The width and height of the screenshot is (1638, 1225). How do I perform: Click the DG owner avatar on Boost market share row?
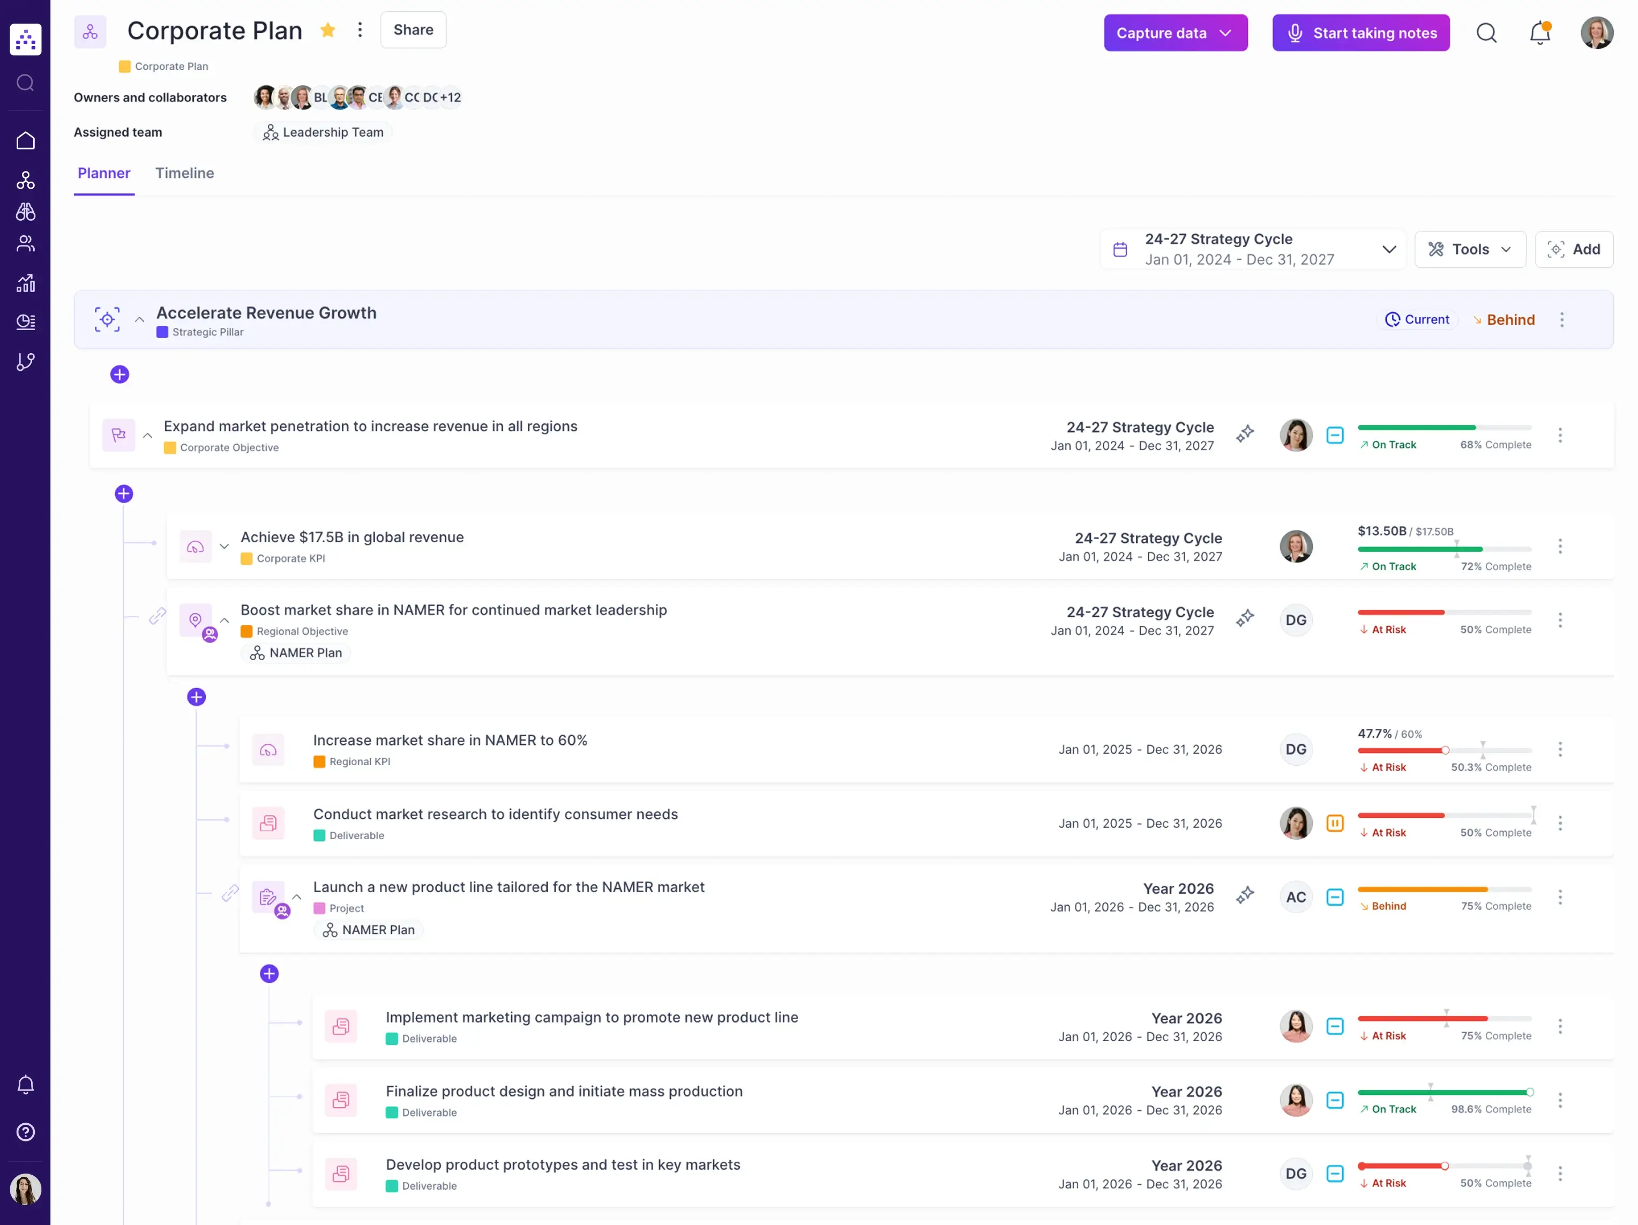click(1295, 620)
